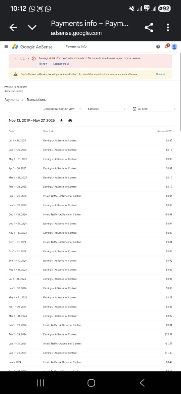The width and height of the screenshot is (181, 394).
Task: Click Transactions breadcrumb
Action: click(36, 100)
